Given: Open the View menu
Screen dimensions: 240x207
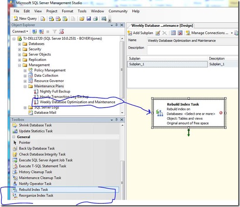Looking at the screenshot, I should tap(38, 11).
